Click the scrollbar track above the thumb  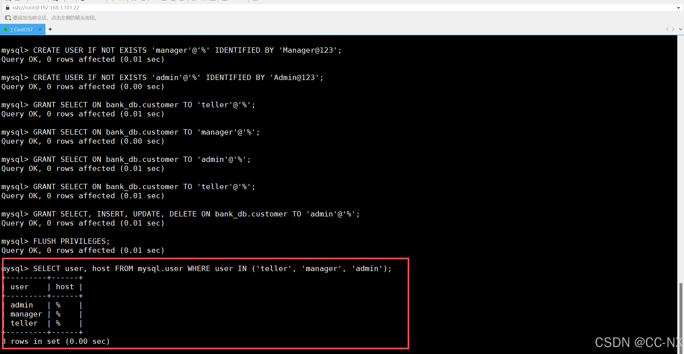click(x=681, y=161)
